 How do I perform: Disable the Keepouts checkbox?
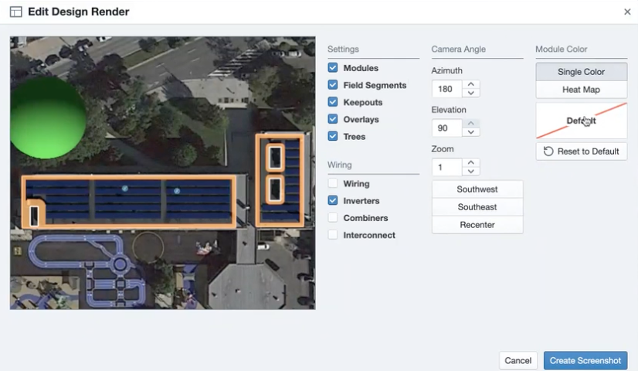click(332, 102)
